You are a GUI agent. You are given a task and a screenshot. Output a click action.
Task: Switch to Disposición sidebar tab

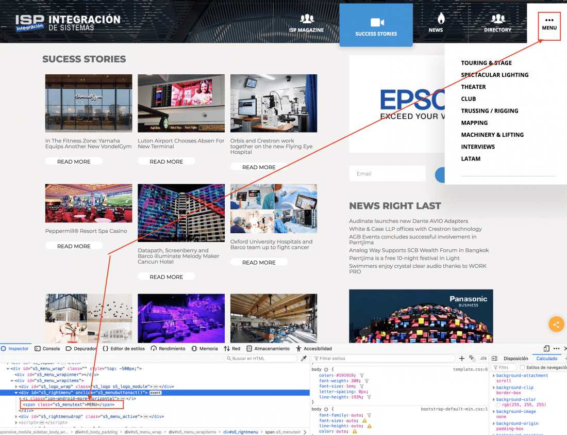pos(515,358)
